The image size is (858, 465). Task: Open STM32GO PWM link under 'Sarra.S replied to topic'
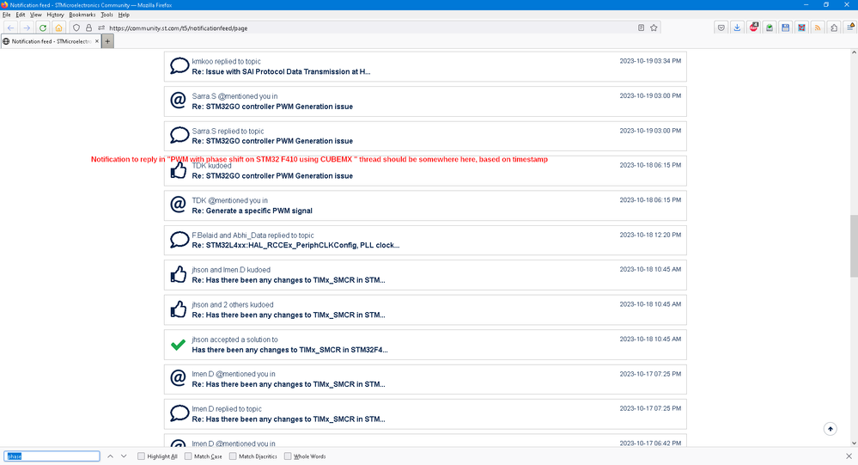tap(272, 141)
